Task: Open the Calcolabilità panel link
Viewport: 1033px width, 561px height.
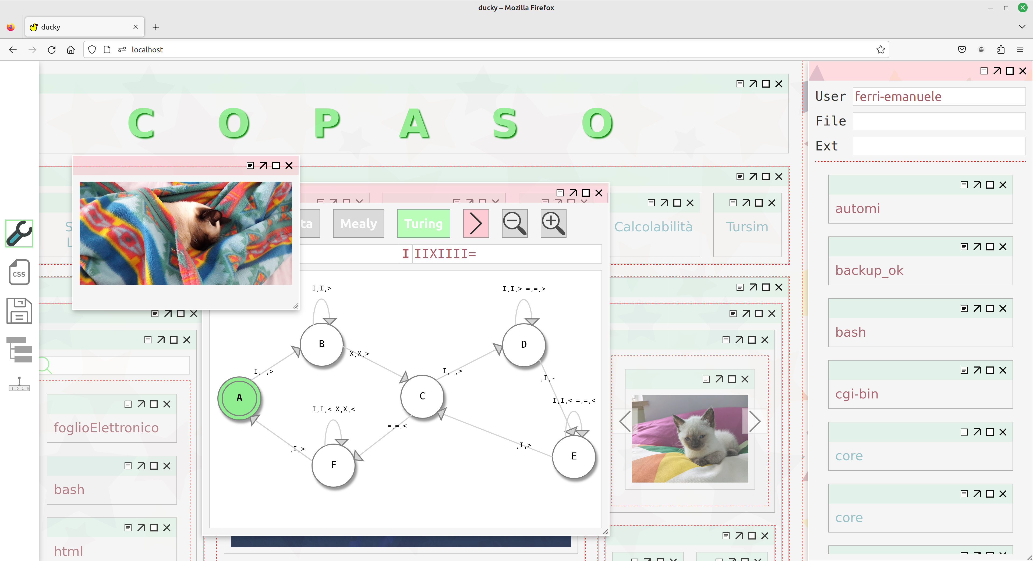Action: [x=653, y=227]
